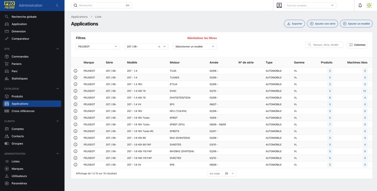Click the Exporter button
The width and height of the screenshot is (377, 191).
(x=295, y=24)
